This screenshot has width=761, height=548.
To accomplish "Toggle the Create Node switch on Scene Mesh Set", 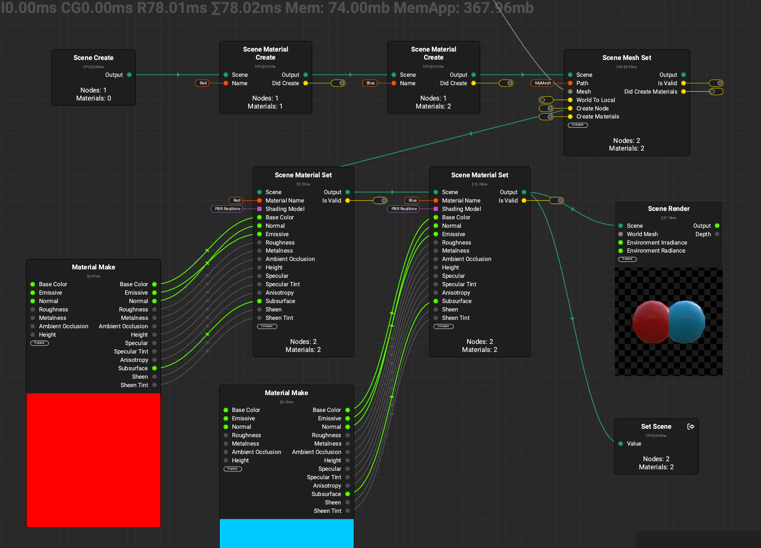I will pos(546,109).
